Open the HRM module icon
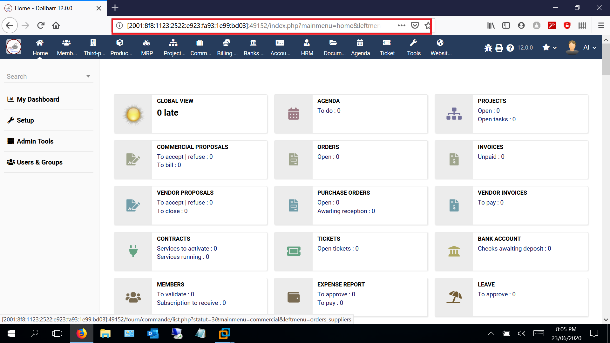The image size is (610, 343). [x=307, y=43]
